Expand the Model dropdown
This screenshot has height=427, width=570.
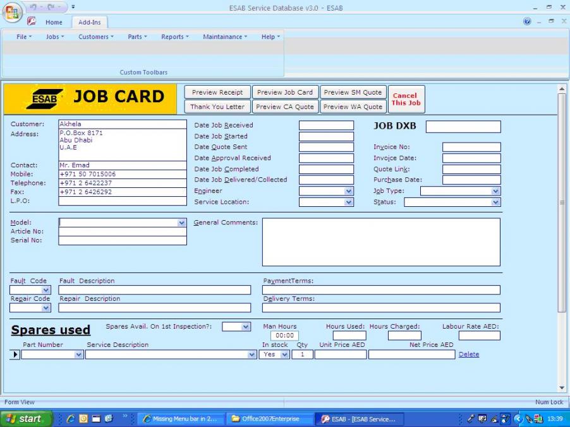click(182, 223)
